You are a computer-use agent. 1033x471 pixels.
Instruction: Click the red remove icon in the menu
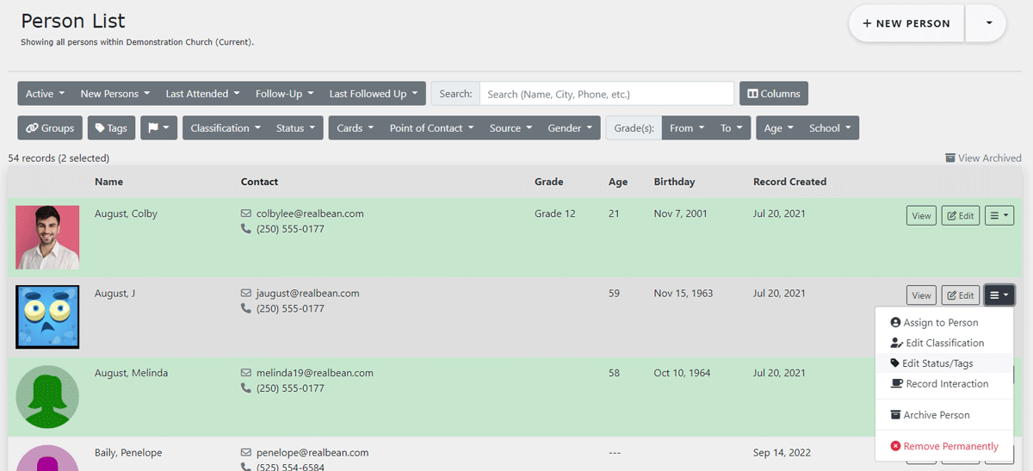tap(895, 446)
